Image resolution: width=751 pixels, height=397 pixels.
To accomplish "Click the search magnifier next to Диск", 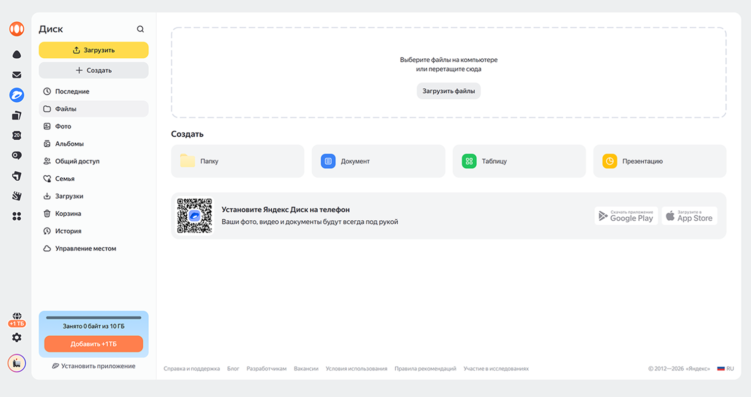I will (x=140, y=29).
